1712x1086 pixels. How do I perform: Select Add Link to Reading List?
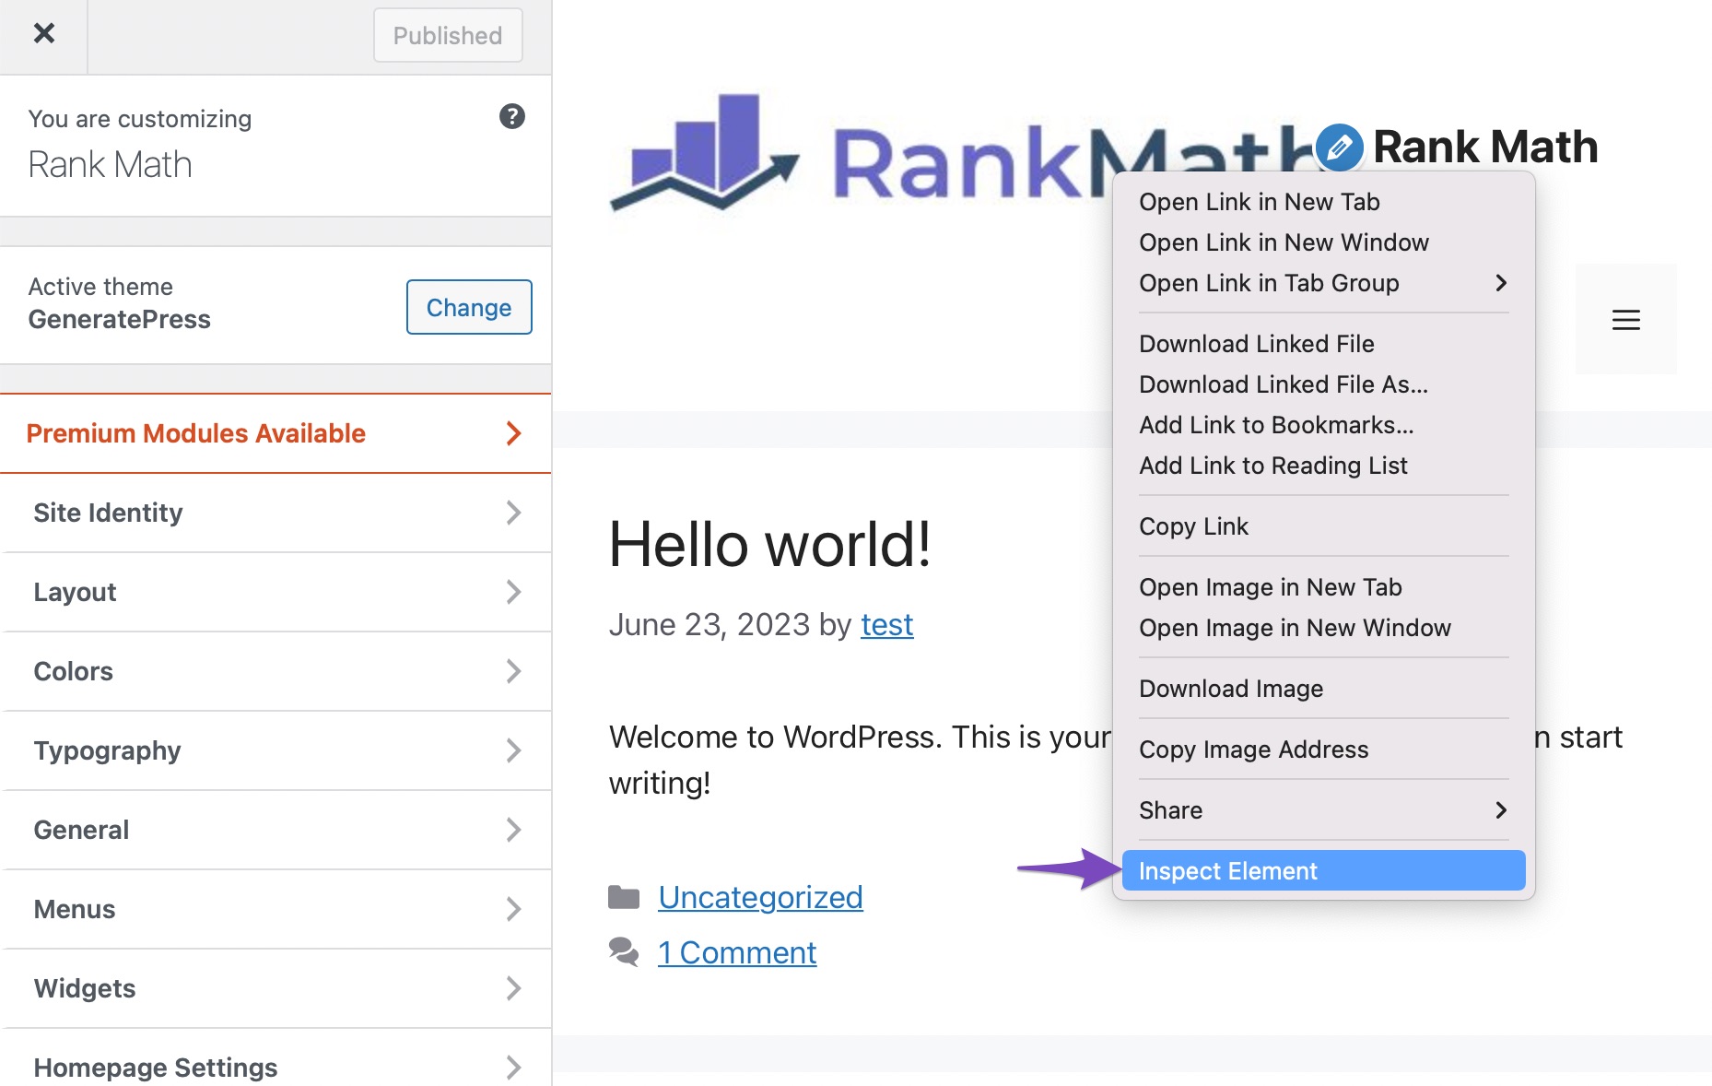(x=1323, y=466)
